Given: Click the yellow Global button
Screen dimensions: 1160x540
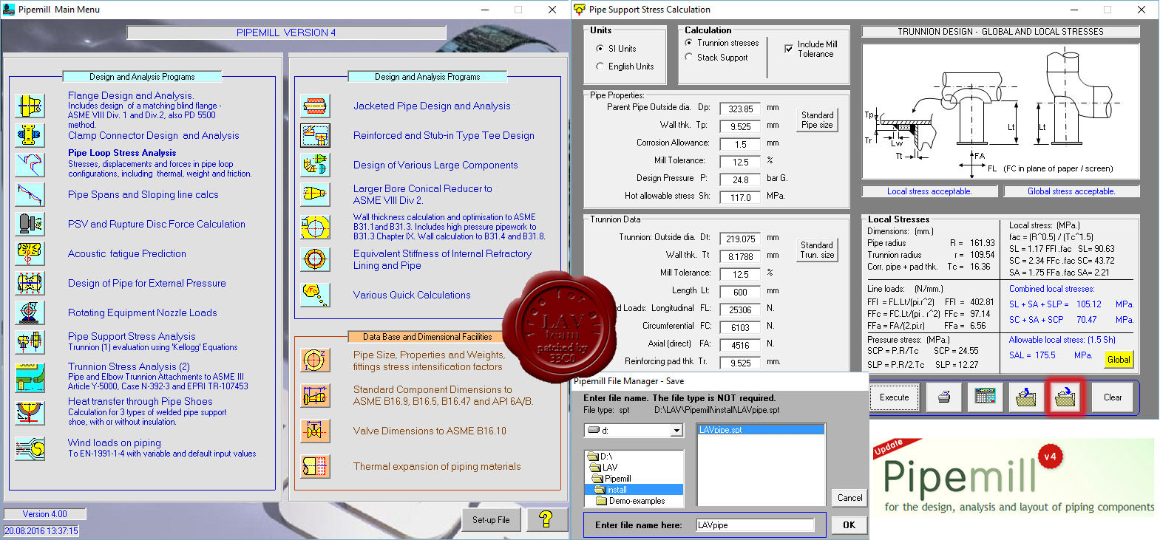Looking at the screenshot, I should [x=1119, y=360].
